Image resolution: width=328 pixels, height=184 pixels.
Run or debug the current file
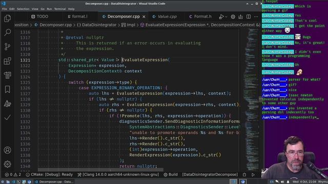[x=221, y=17]
